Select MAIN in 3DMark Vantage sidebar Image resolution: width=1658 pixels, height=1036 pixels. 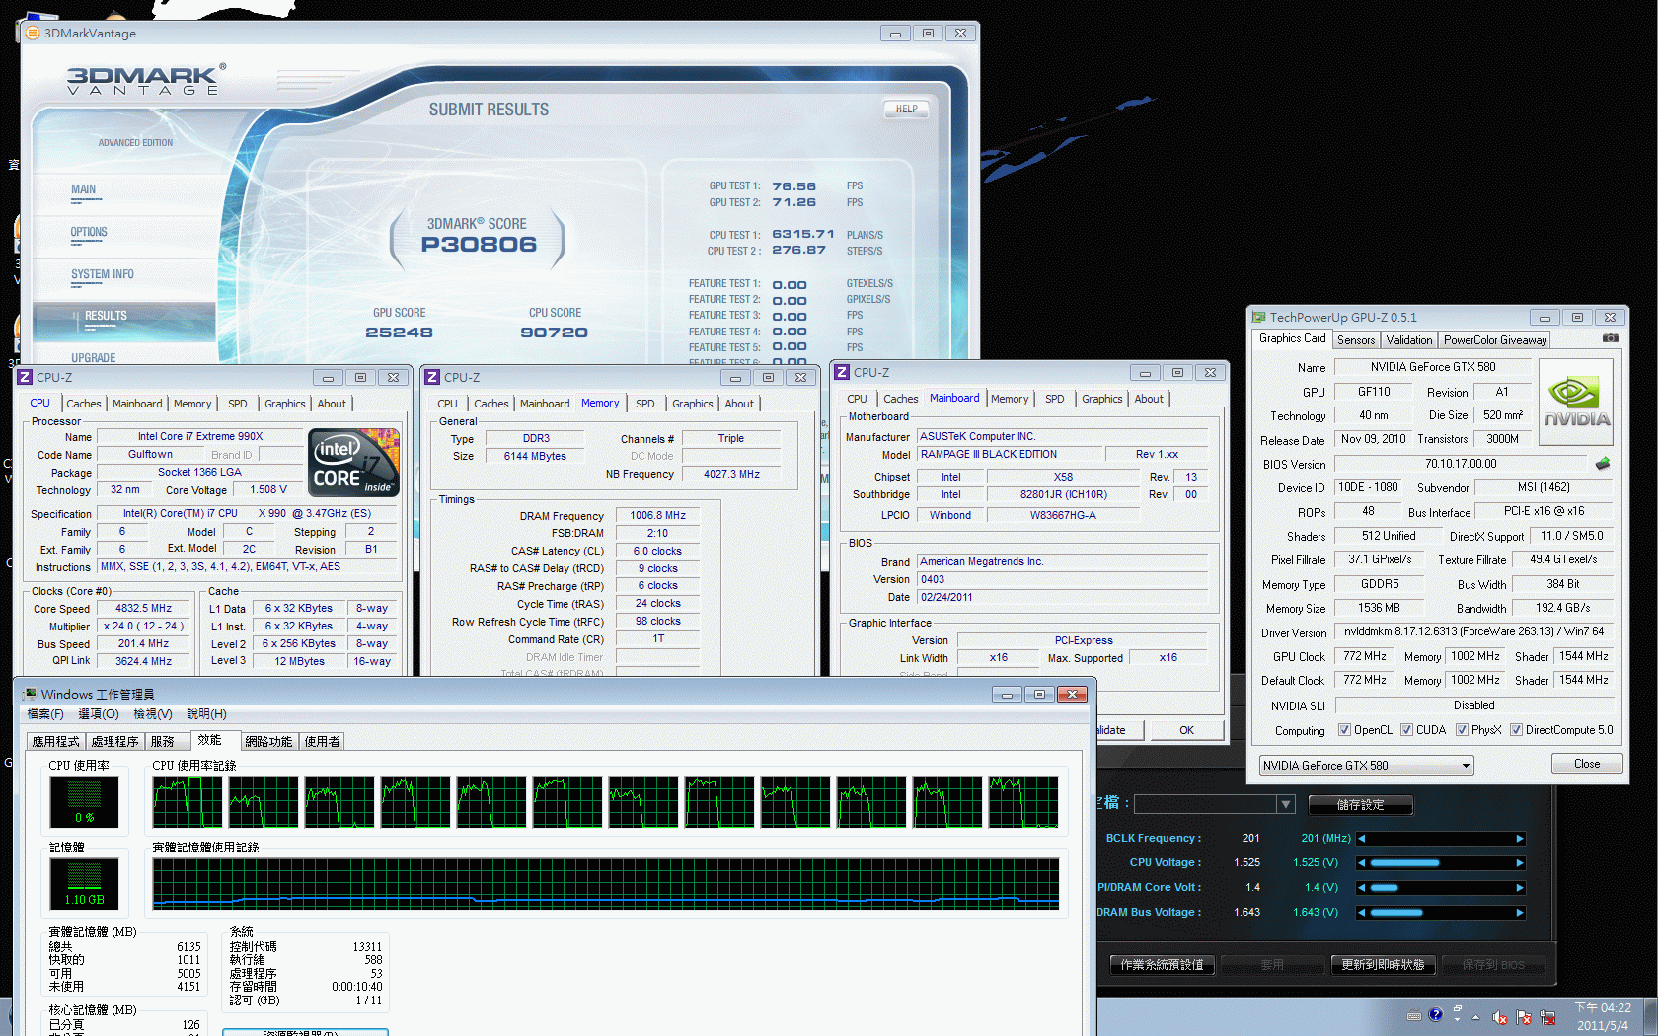(x=84, y=190)
